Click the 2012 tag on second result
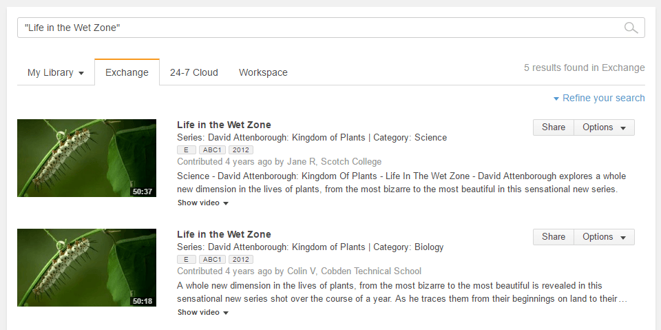The width and height of the screenshot is (661, 330). [x=241, y=260]
